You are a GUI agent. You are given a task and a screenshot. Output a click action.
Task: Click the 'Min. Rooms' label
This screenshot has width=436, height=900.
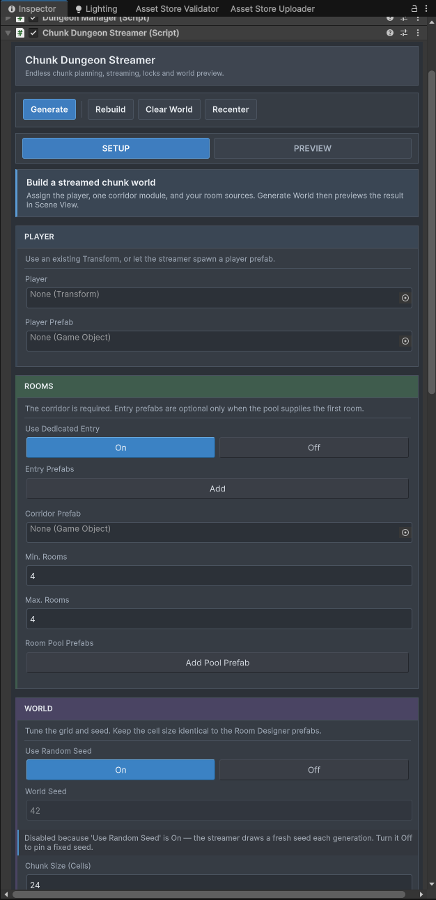coord(46,557)
